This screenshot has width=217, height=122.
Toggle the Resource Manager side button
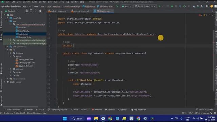(1, 20)
